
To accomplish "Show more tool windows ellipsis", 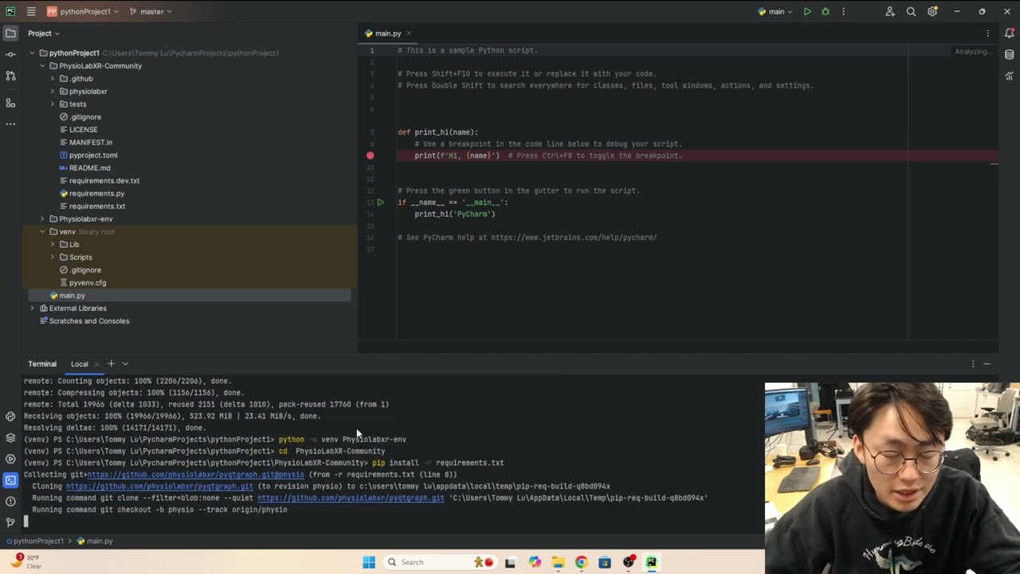I will 10,124.
